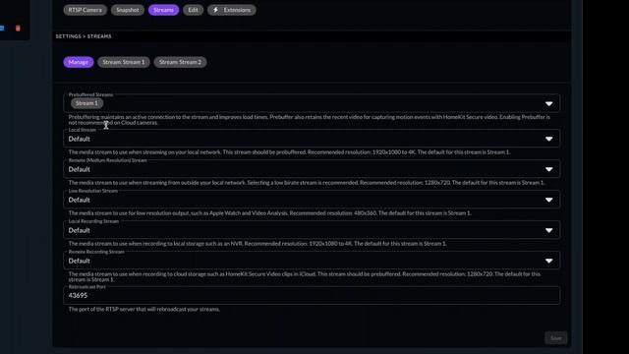The height and width of the screenshot is (354, 629).
Task: Click the lightning bolt Extensions icon
Action: (x=216, y=10)
